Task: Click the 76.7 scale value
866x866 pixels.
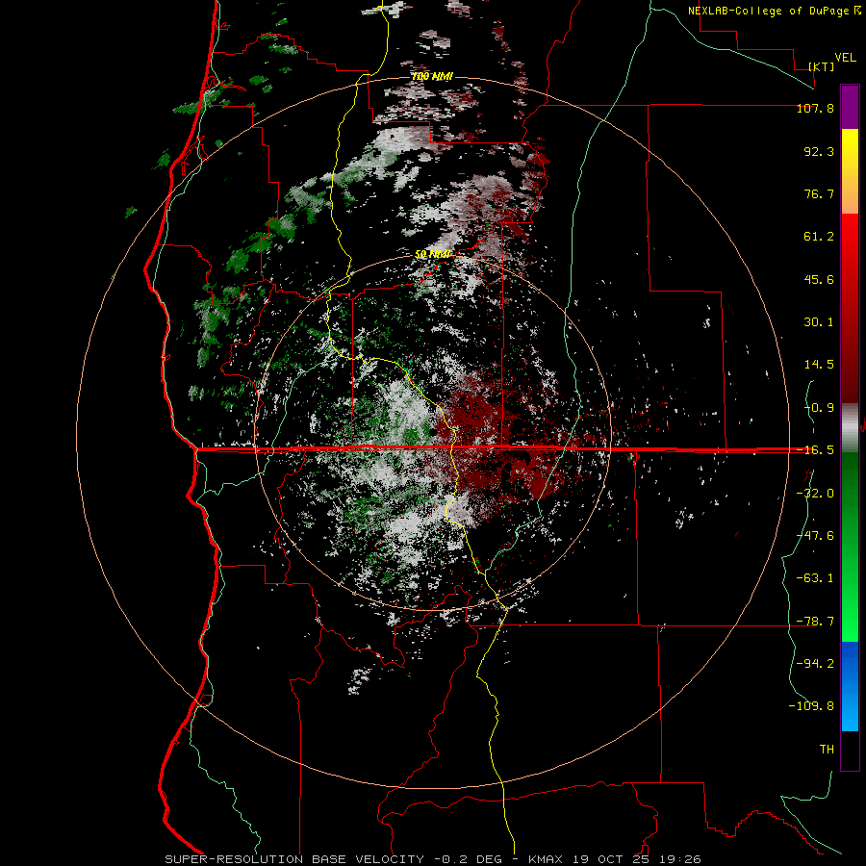Action: point(819,193)
